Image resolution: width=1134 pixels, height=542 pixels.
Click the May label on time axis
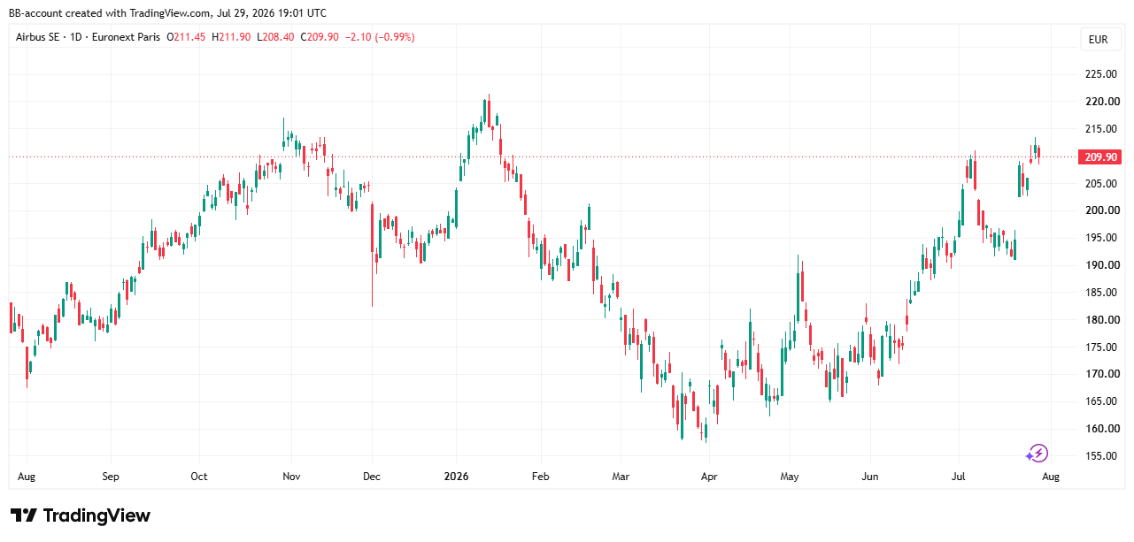[790, 477]
